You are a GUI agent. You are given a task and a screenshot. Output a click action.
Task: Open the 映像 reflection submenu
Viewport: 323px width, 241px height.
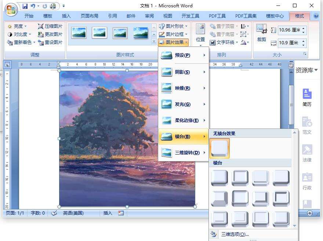pos(183,88)
